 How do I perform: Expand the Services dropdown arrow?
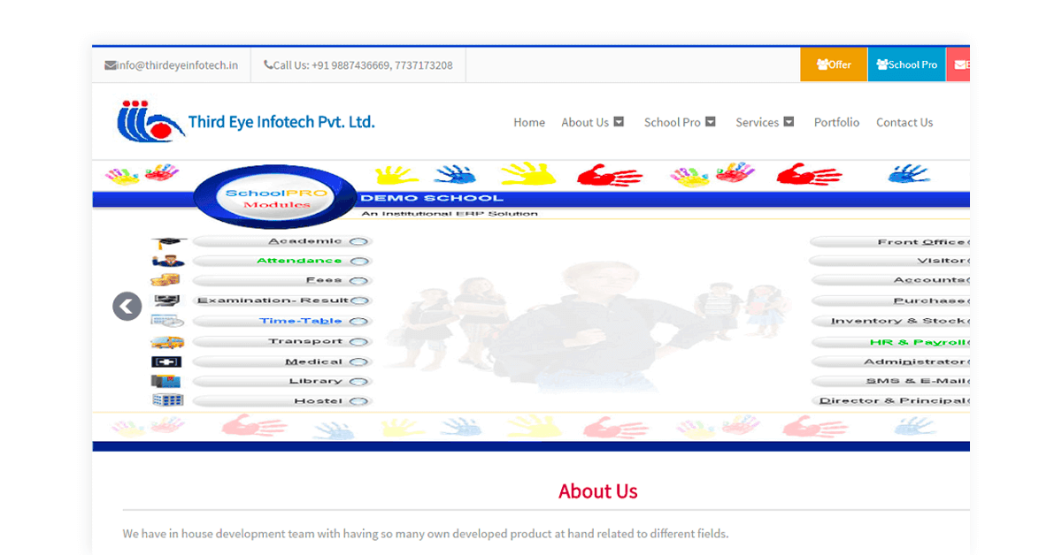coord(789,122)
